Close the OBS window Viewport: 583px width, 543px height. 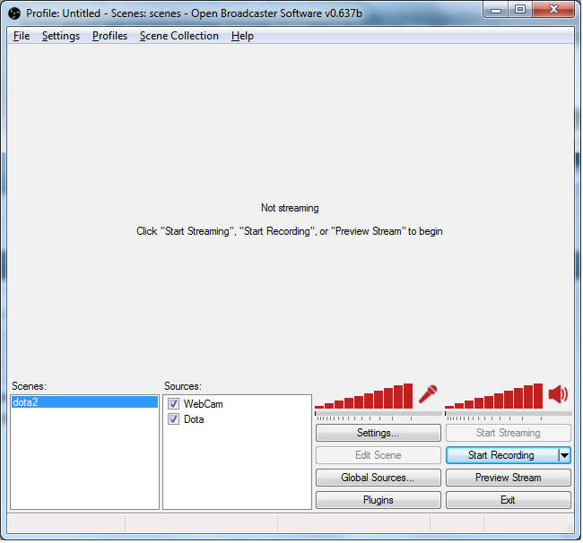554,10
